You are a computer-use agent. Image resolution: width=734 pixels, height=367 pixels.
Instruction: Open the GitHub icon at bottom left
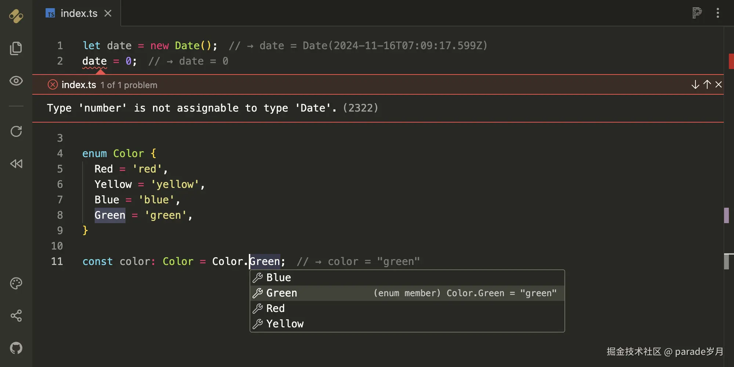click(16, 348)
